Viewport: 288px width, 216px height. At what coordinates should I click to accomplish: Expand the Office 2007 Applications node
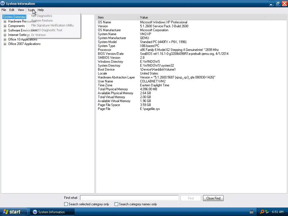(5, 44)
